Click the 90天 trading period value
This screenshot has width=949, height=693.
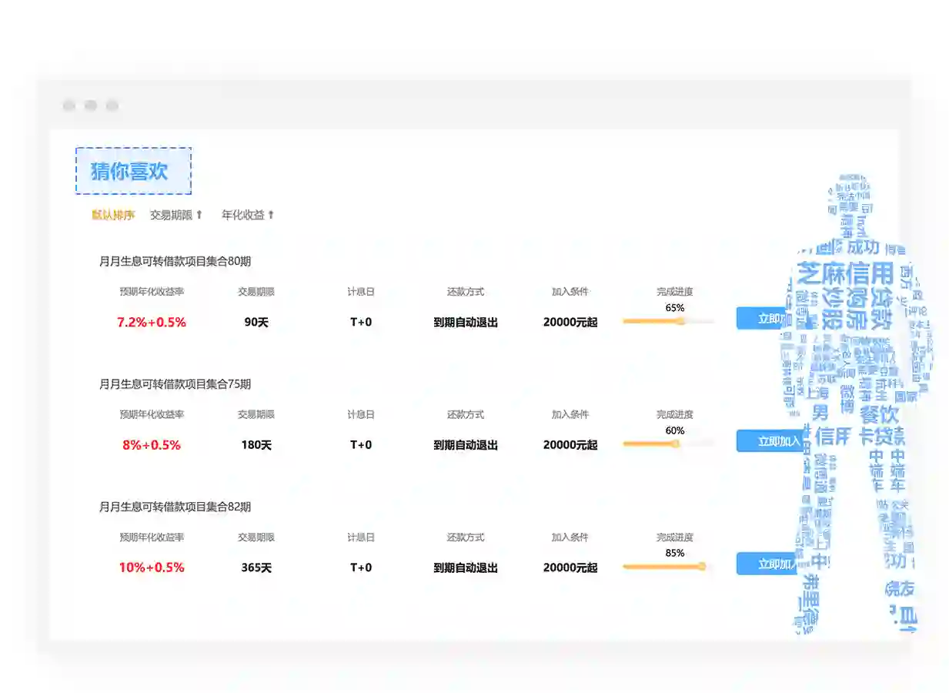click(256, 322)
